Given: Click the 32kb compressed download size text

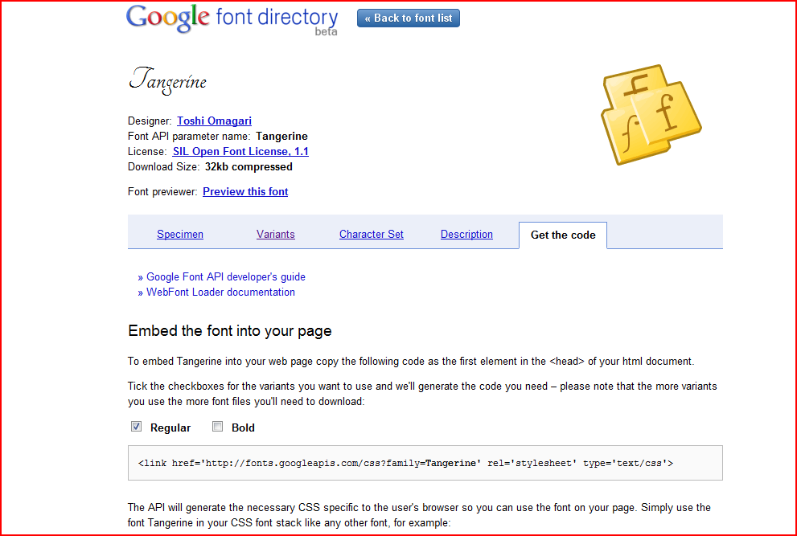Looking at the screenshot, I should click(x=249, y=166).
